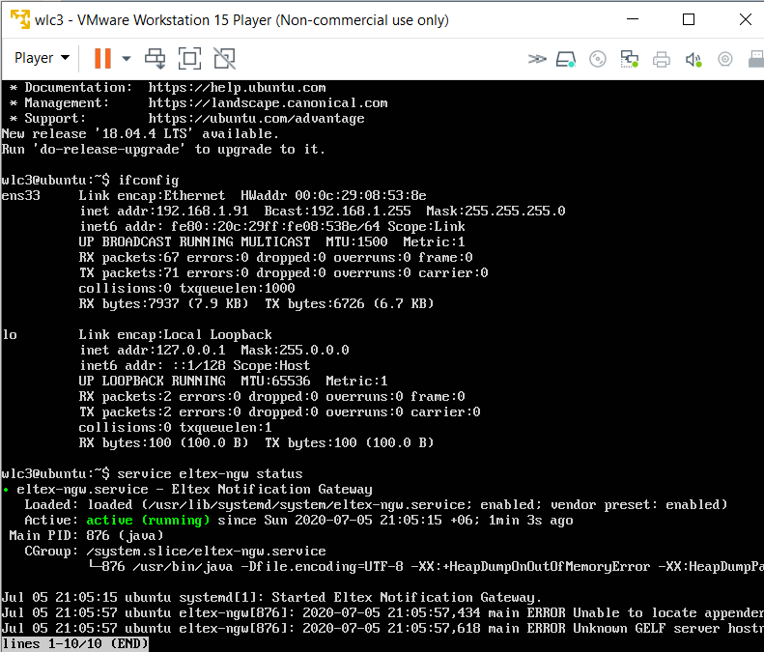Image resolution: width=764 pixels, height=652 pixels.
Task: Click the CD/DVD drive icon
Action: tap(597, 60)
